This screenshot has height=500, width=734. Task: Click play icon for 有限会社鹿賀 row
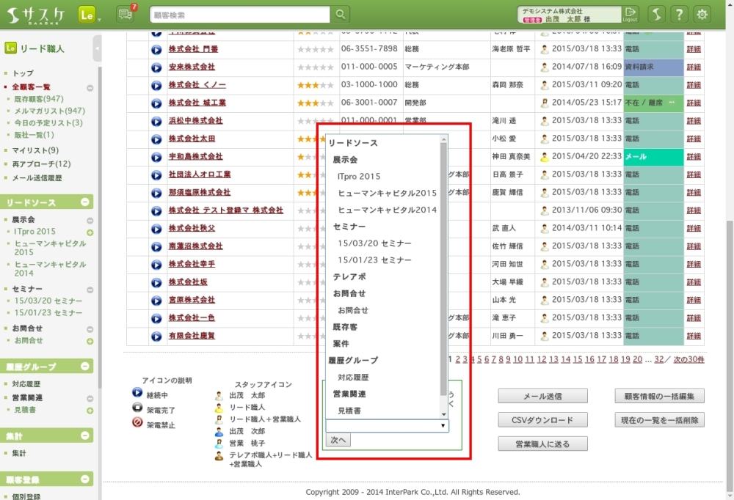pos(156,337)
